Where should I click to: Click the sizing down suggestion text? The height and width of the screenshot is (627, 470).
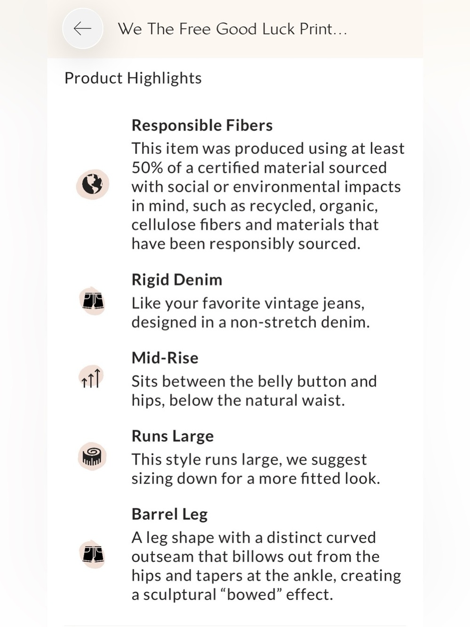[x=256, y=469]
